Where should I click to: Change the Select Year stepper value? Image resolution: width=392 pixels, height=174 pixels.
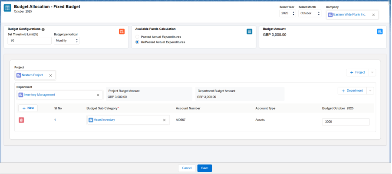(293, 13)
